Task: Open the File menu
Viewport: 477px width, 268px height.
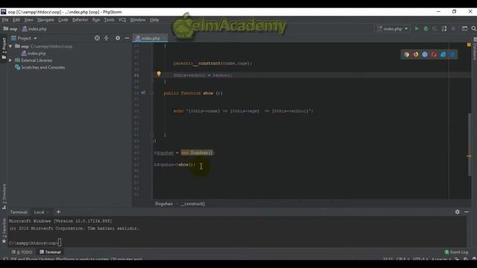Action: 5,20
